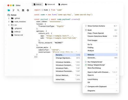
Task: Select Xaman.md in the file tree
Action: (18, 35)
